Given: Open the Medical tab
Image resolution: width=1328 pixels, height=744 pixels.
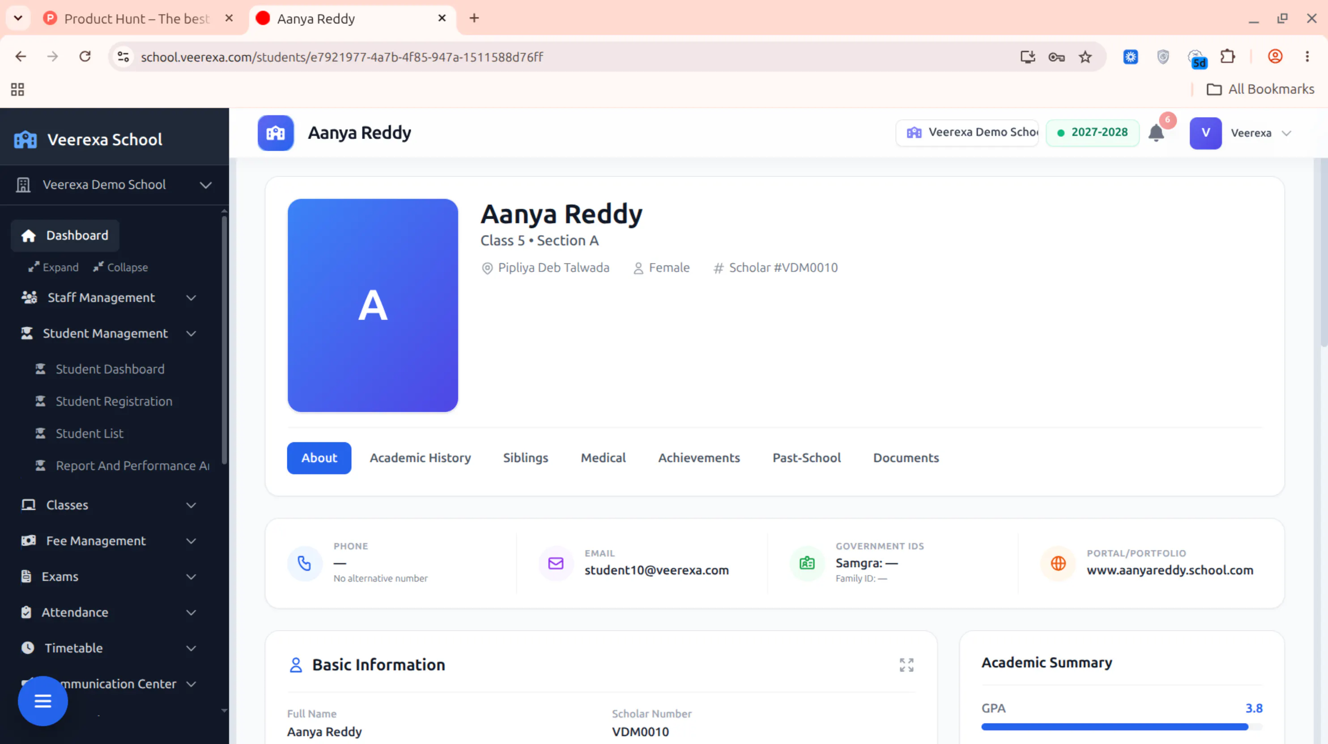Looking at the screenshot, I should pyautogui.click(x=603, y=457).
